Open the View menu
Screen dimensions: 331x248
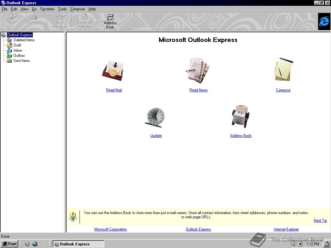(x=24, y=9)
